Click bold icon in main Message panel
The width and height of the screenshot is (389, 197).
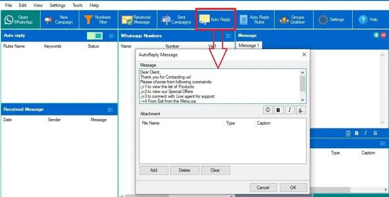click(x=357, y=133)
